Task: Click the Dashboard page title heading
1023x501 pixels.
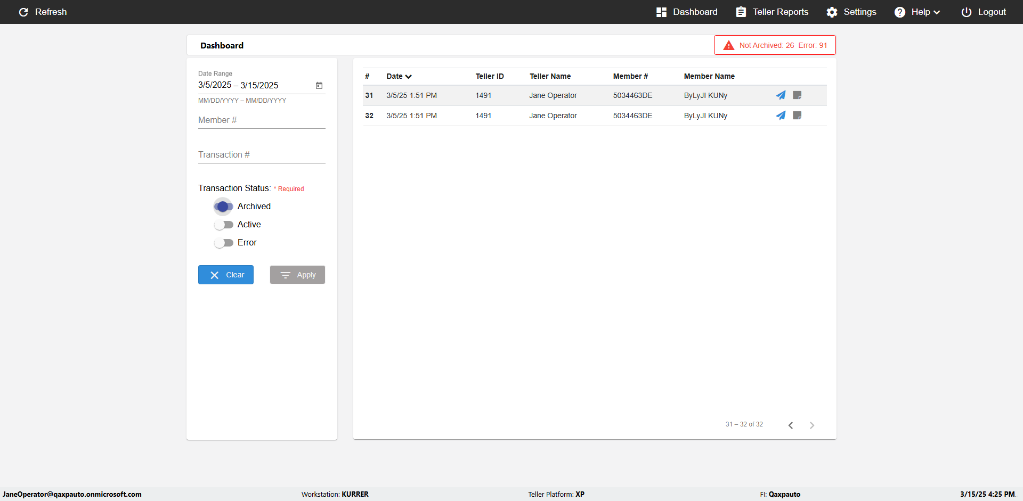Action: (x=222, y=46)
